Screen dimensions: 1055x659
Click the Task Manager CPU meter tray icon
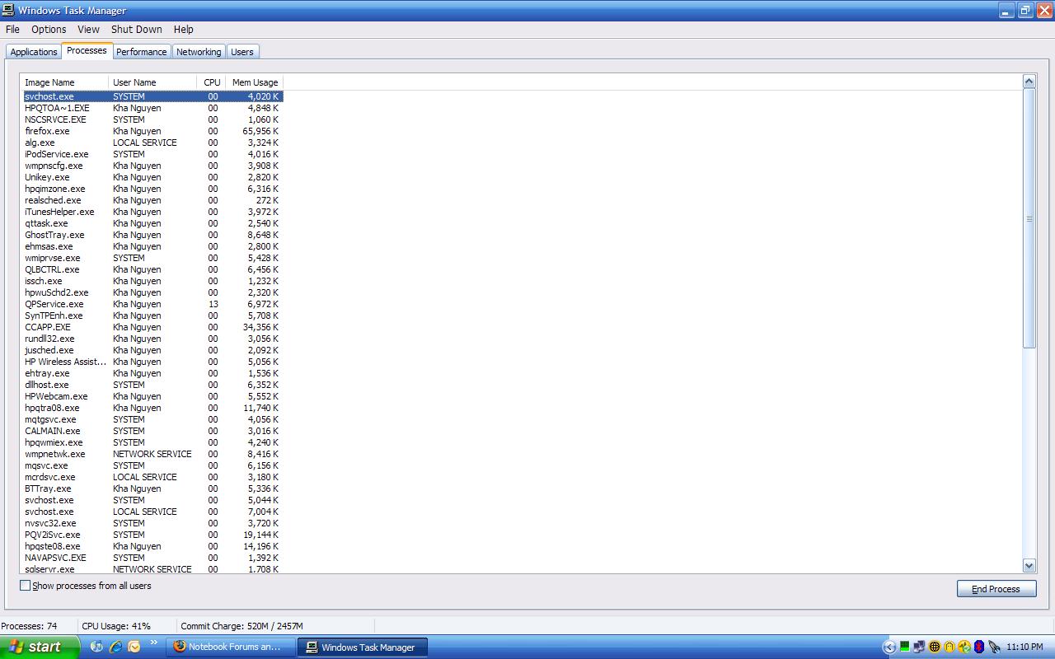(904, 647)
